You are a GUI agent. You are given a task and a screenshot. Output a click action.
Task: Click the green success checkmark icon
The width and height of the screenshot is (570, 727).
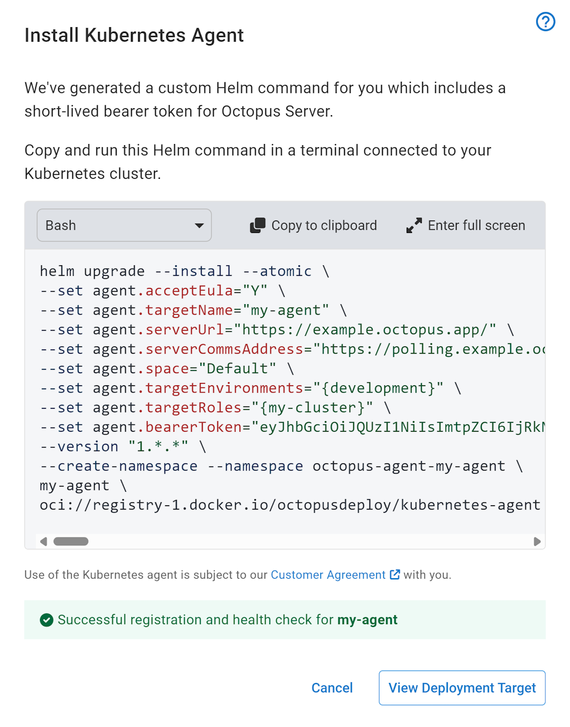tap(46, 620)
